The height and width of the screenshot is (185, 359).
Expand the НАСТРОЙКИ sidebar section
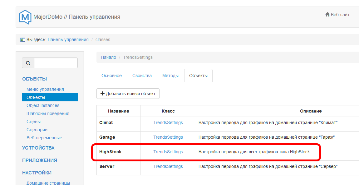tap(37, 173)
